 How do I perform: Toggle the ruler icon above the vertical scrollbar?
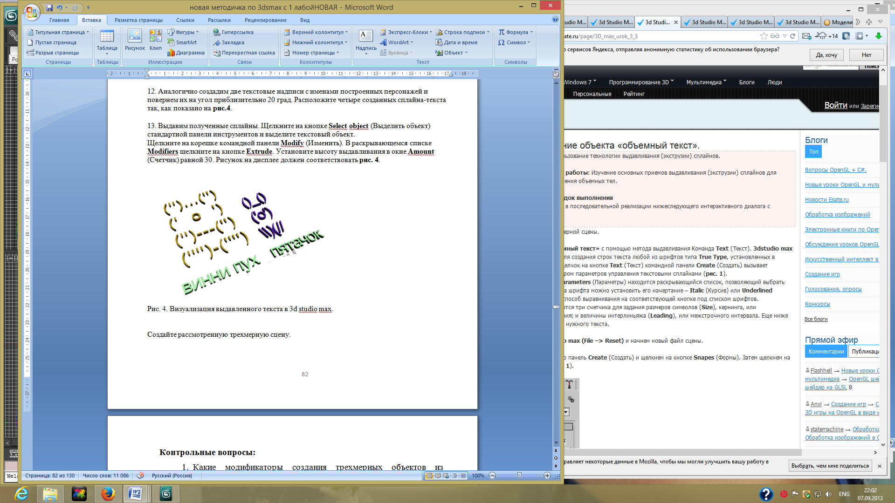556,74
